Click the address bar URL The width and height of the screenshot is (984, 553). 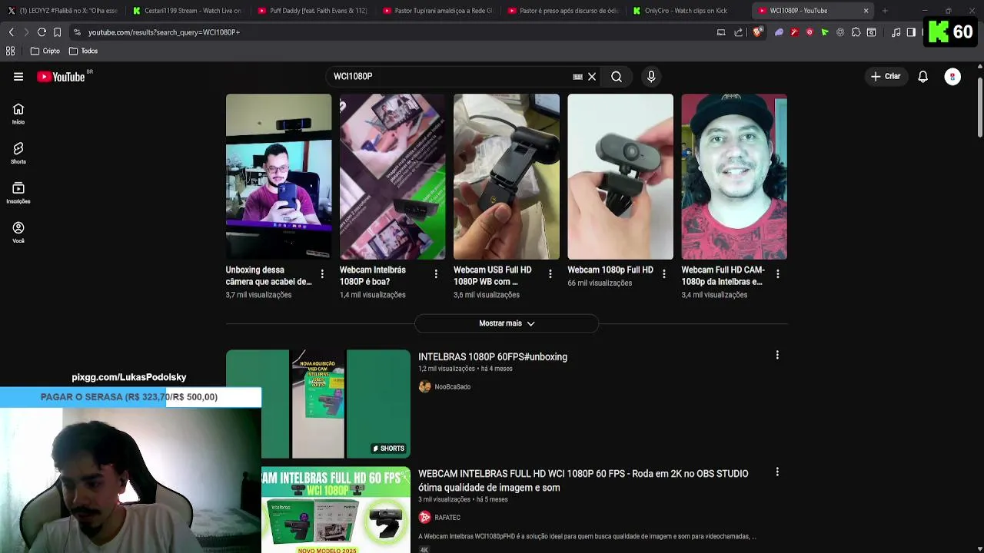pos(164,32)
